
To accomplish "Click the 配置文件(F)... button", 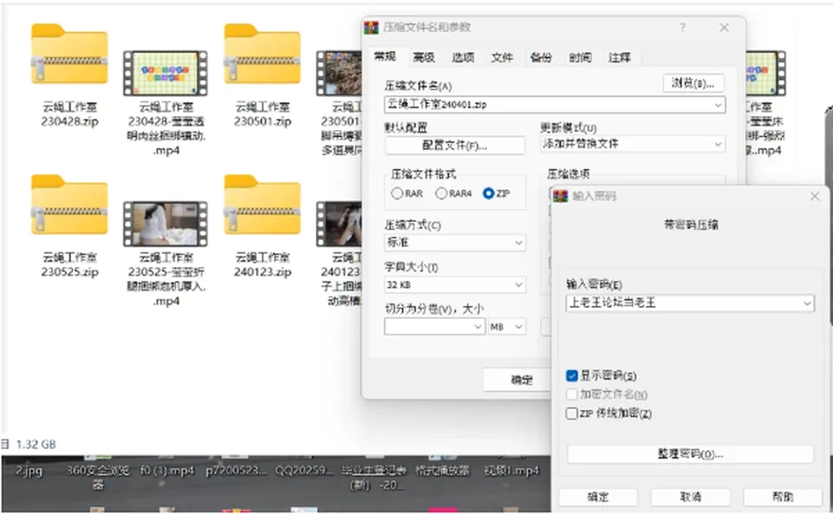I will 455,146.
